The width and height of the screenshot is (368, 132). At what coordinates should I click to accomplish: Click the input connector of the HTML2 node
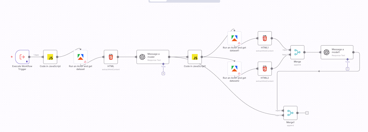258,69
